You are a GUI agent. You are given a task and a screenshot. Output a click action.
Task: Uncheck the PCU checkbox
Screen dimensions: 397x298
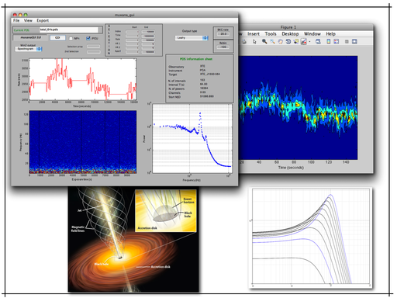pyautogui.click(x=88, y=38)
